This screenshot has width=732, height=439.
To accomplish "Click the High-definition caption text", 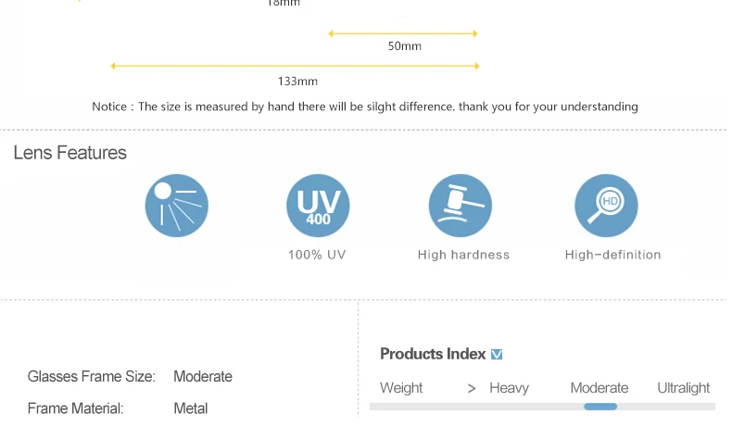I will pos(612,255).
